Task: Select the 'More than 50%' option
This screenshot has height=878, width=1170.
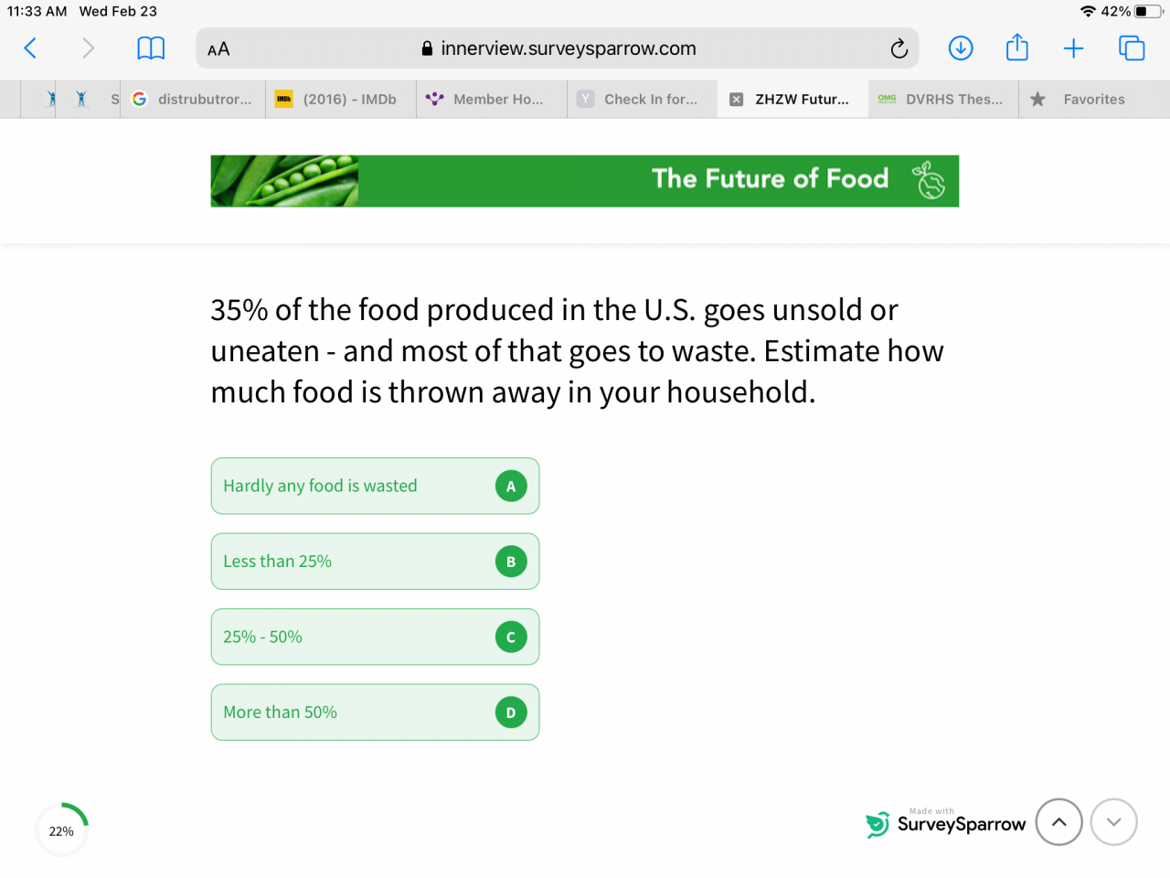Action: (x=375, y=712)
